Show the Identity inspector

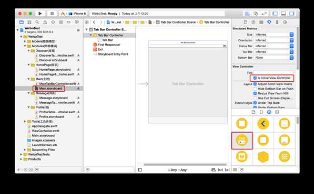261,22
